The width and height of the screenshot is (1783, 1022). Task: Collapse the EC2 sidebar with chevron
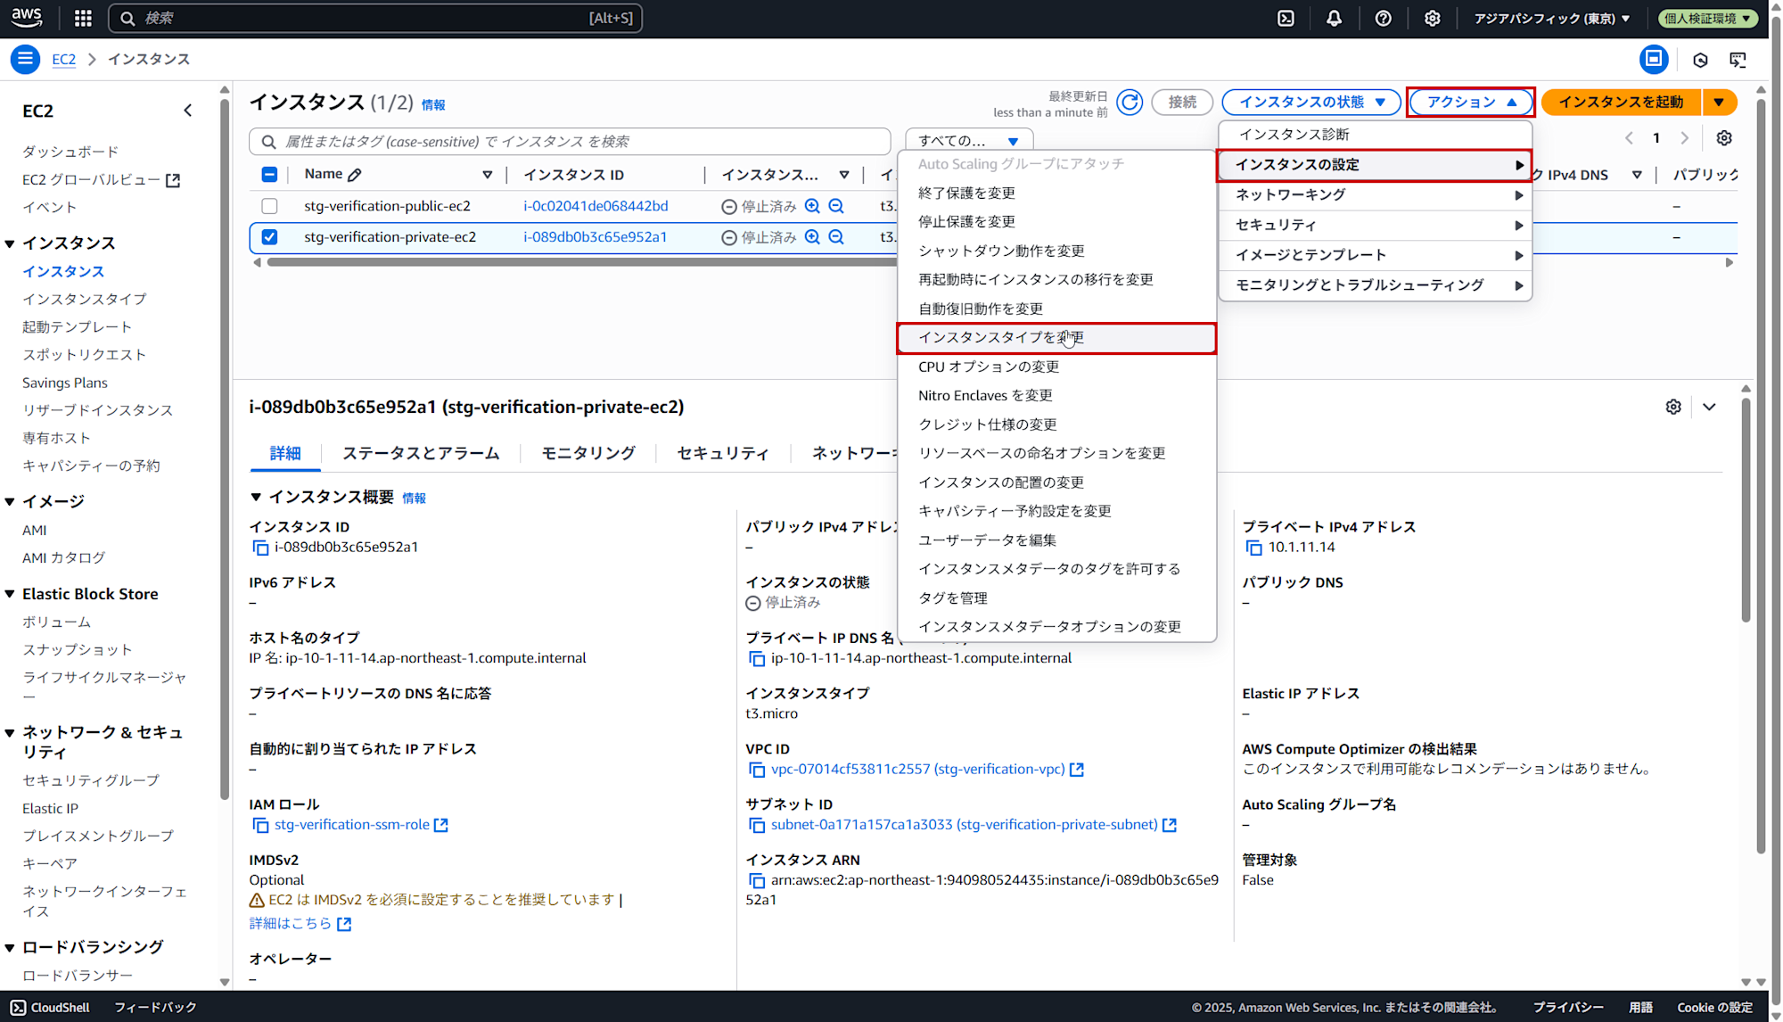click(x=187, y=111)
